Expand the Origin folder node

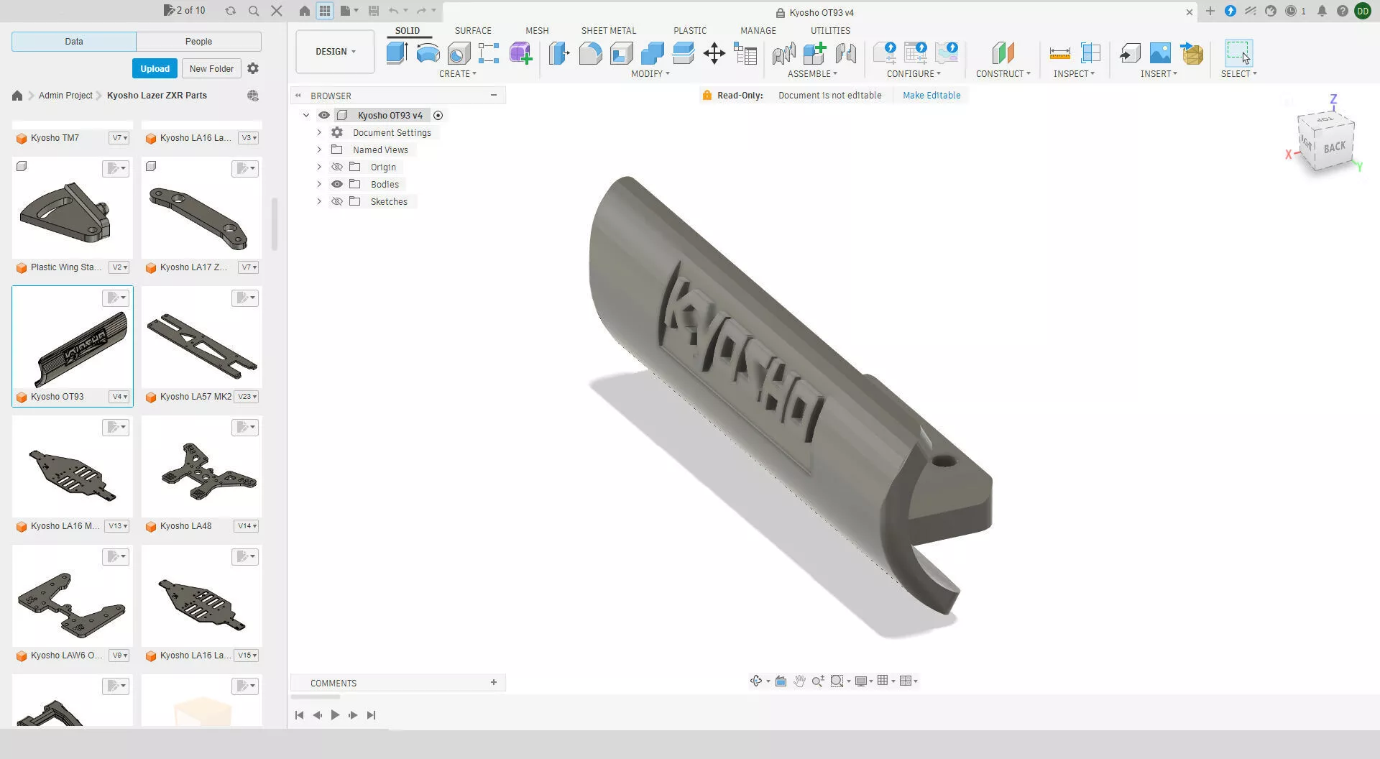(x=319, y=167)
